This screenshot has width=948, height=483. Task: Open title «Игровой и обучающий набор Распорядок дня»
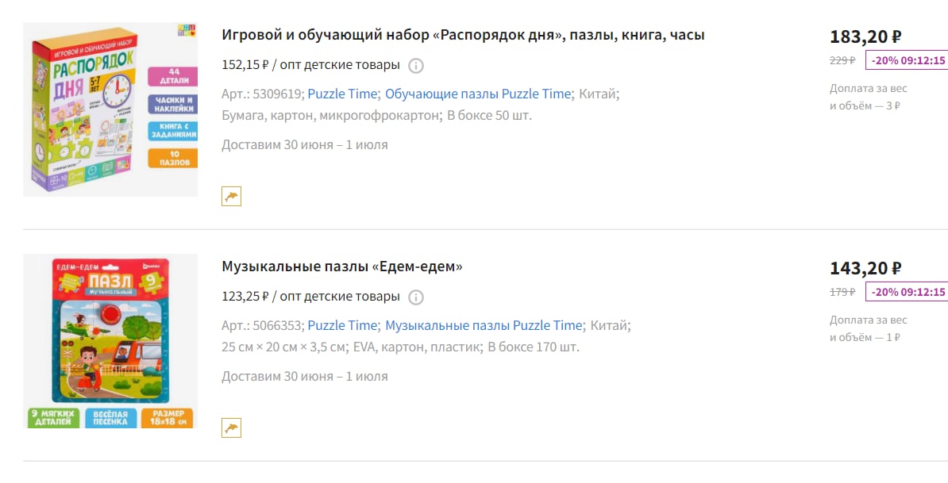[x=463, y=35]
